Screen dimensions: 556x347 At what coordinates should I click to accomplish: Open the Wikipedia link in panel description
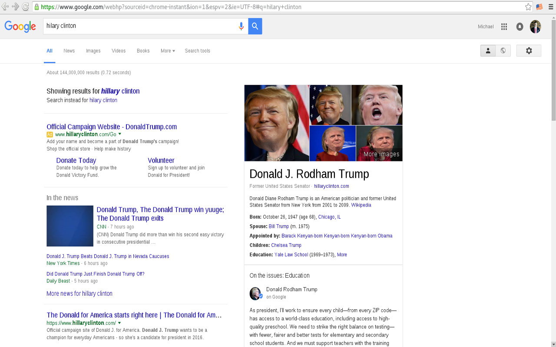[361, 205]
